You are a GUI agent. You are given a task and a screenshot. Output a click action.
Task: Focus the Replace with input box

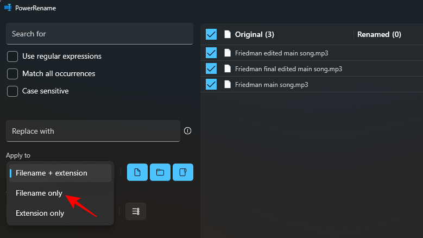tap(93, 131)
